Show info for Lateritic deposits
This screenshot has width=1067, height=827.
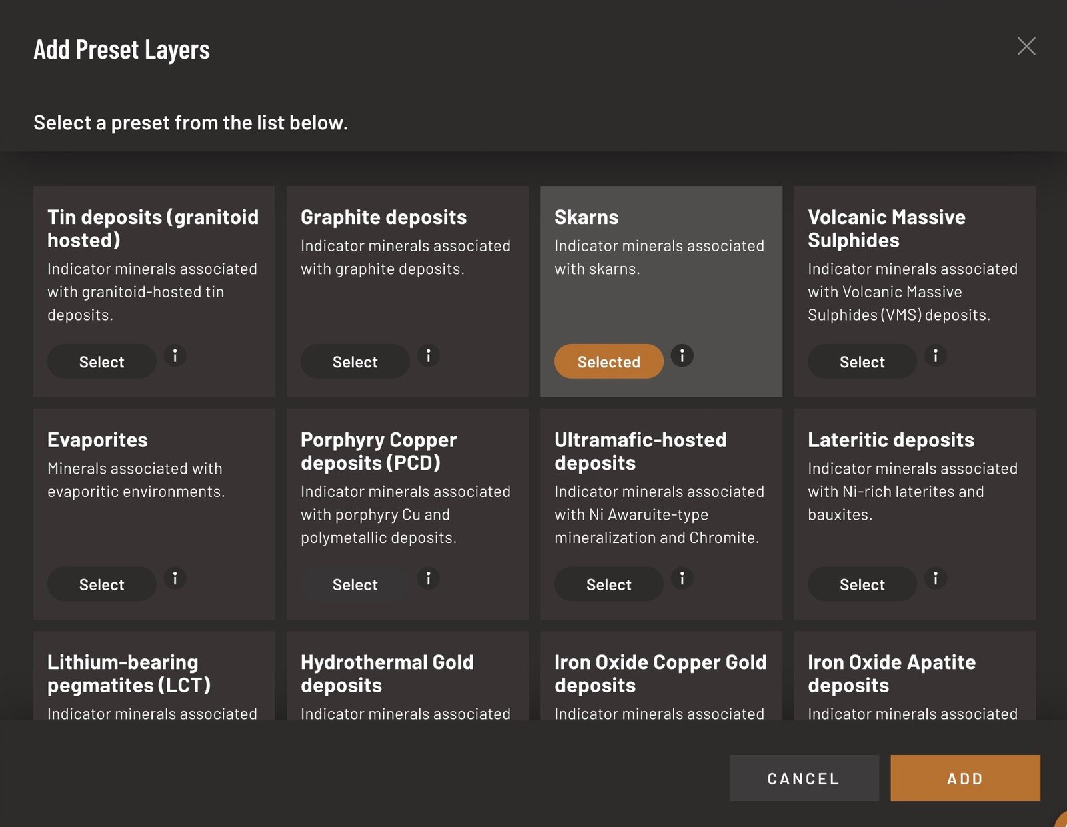click(936, 578)
